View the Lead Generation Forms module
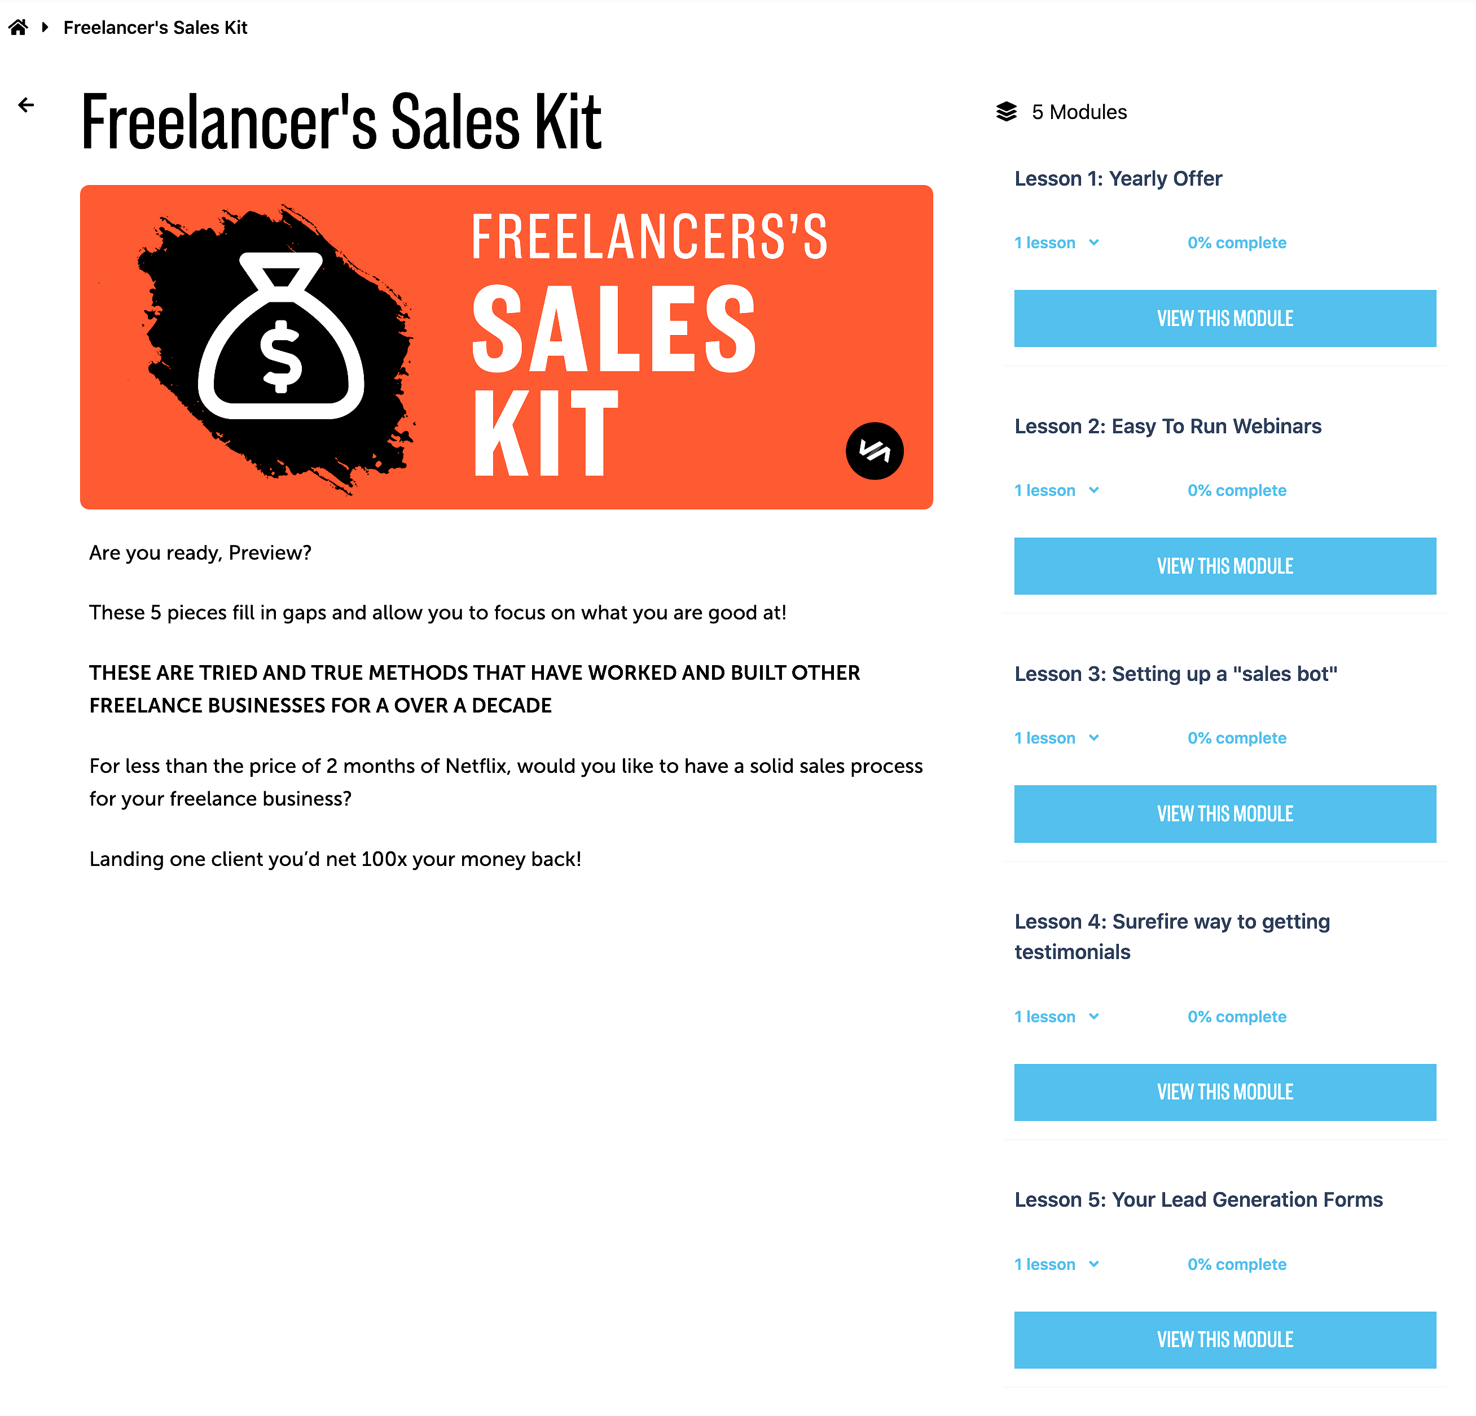Screen dimensions: 1476x1416 coord(1224,1340)
